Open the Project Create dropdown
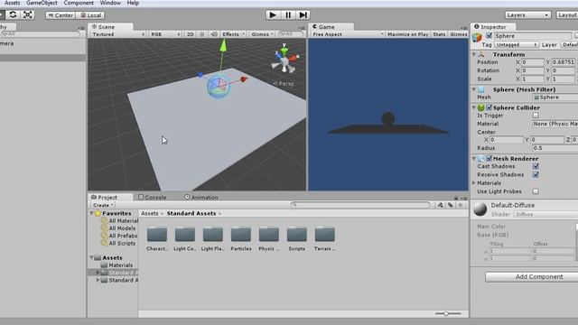This screenshot has width=578, height=325. pyautogui.click(x=103, y=205)
